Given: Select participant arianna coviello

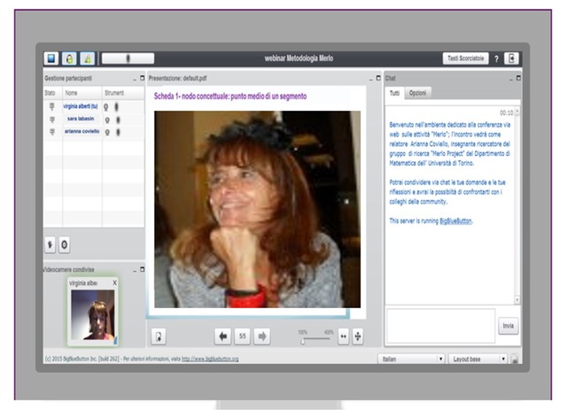Looking at the screenshot, I should pyautogui.click(x=82, y=131).
